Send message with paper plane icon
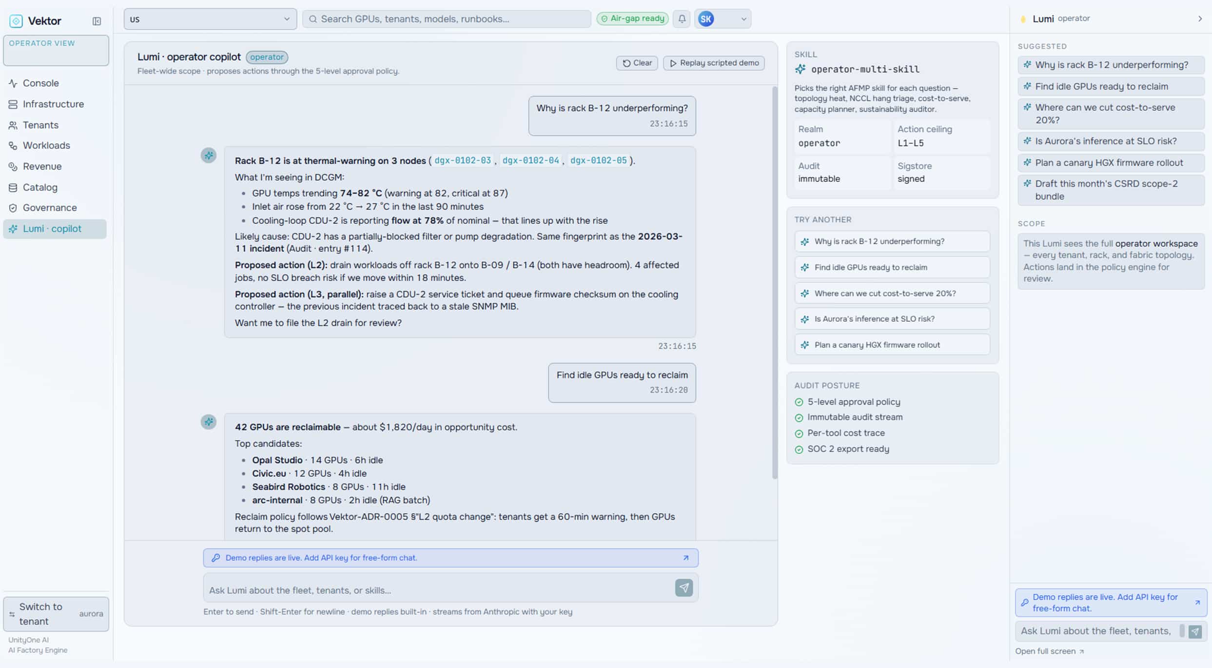 tap(684, 588)
